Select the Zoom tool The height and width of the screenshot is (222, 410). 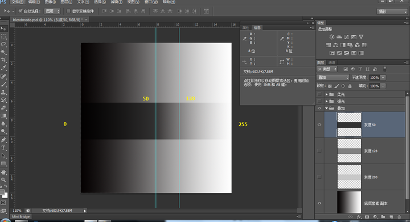pos(3,180)
